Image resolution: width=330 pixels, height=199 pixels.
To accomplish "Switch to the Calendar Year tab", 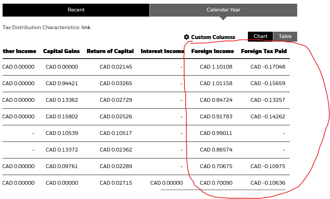I will (224, 10).
